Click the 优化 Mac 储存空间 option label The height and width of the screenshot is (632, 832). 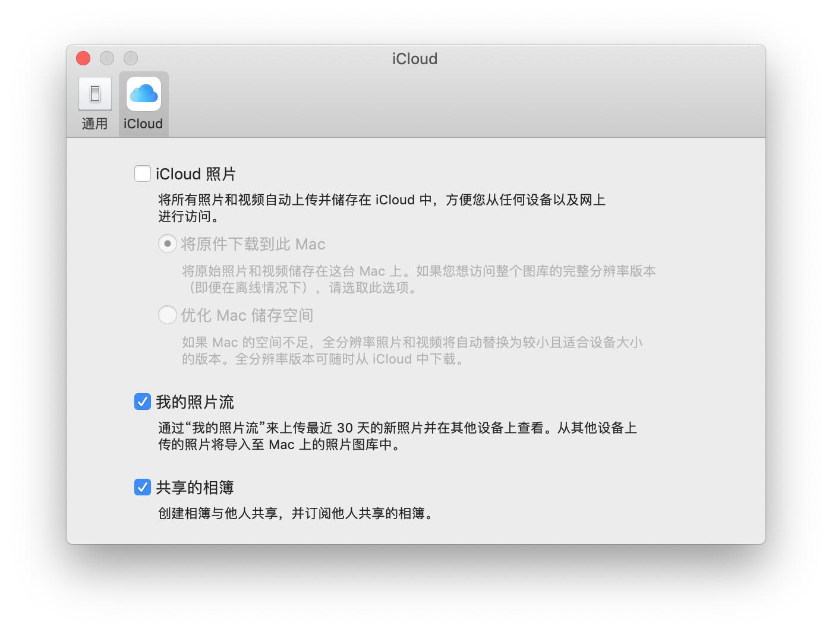(247, 315)
